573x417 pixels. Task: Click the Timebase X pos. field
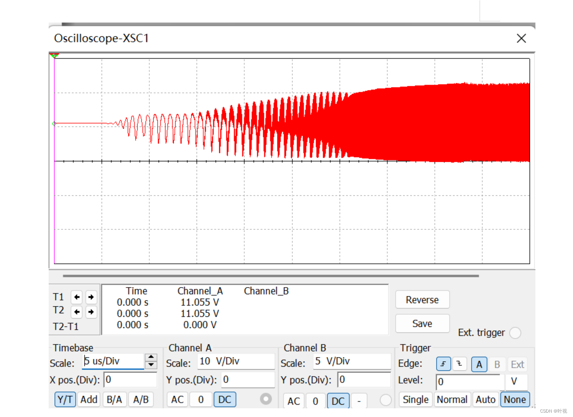tap(130, 380)
